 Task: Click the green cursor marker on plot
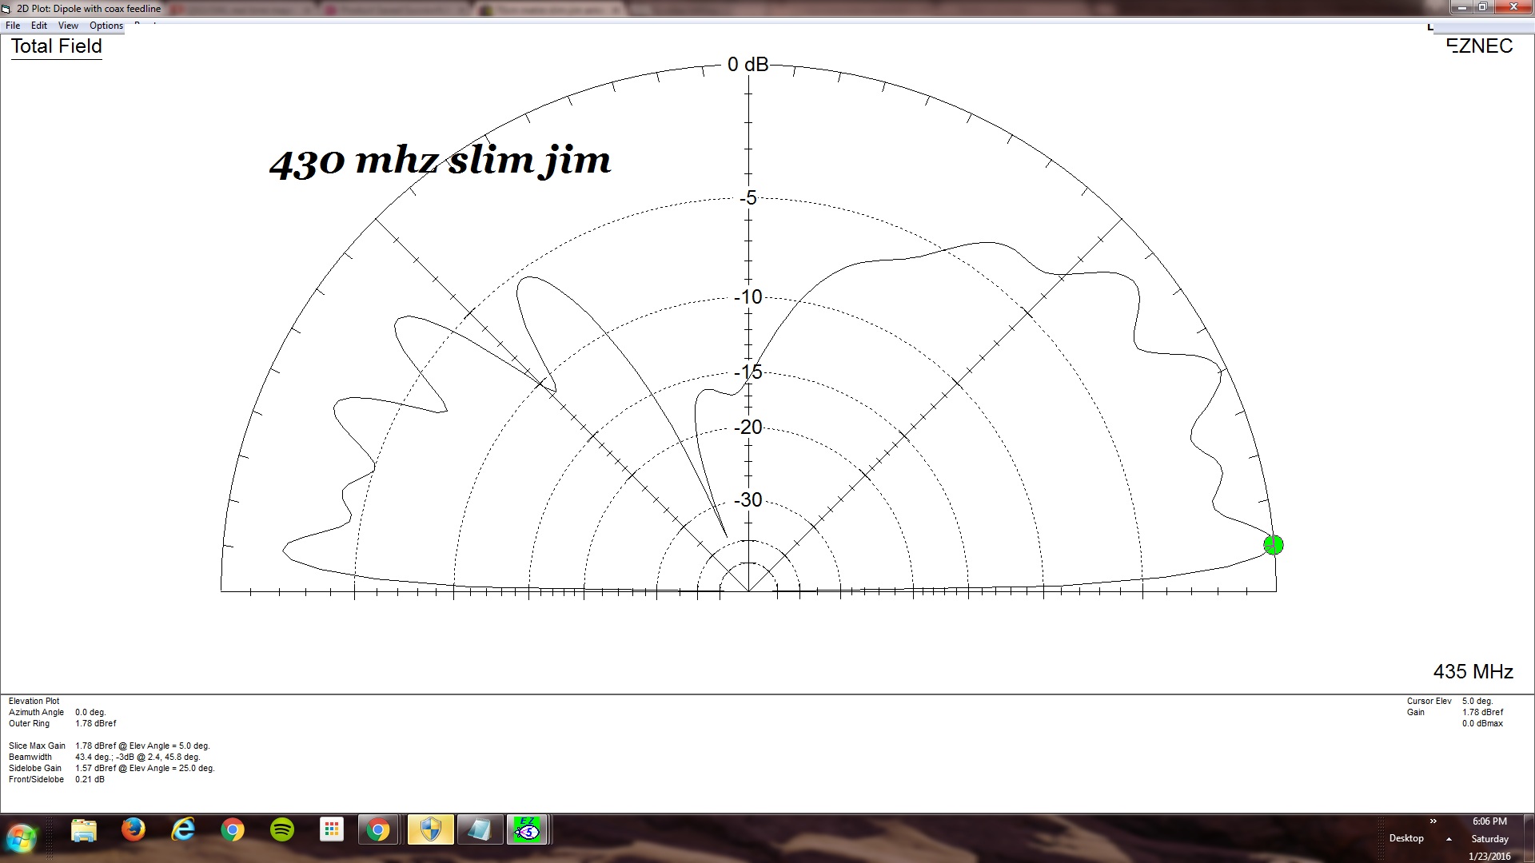(1273, 545)
